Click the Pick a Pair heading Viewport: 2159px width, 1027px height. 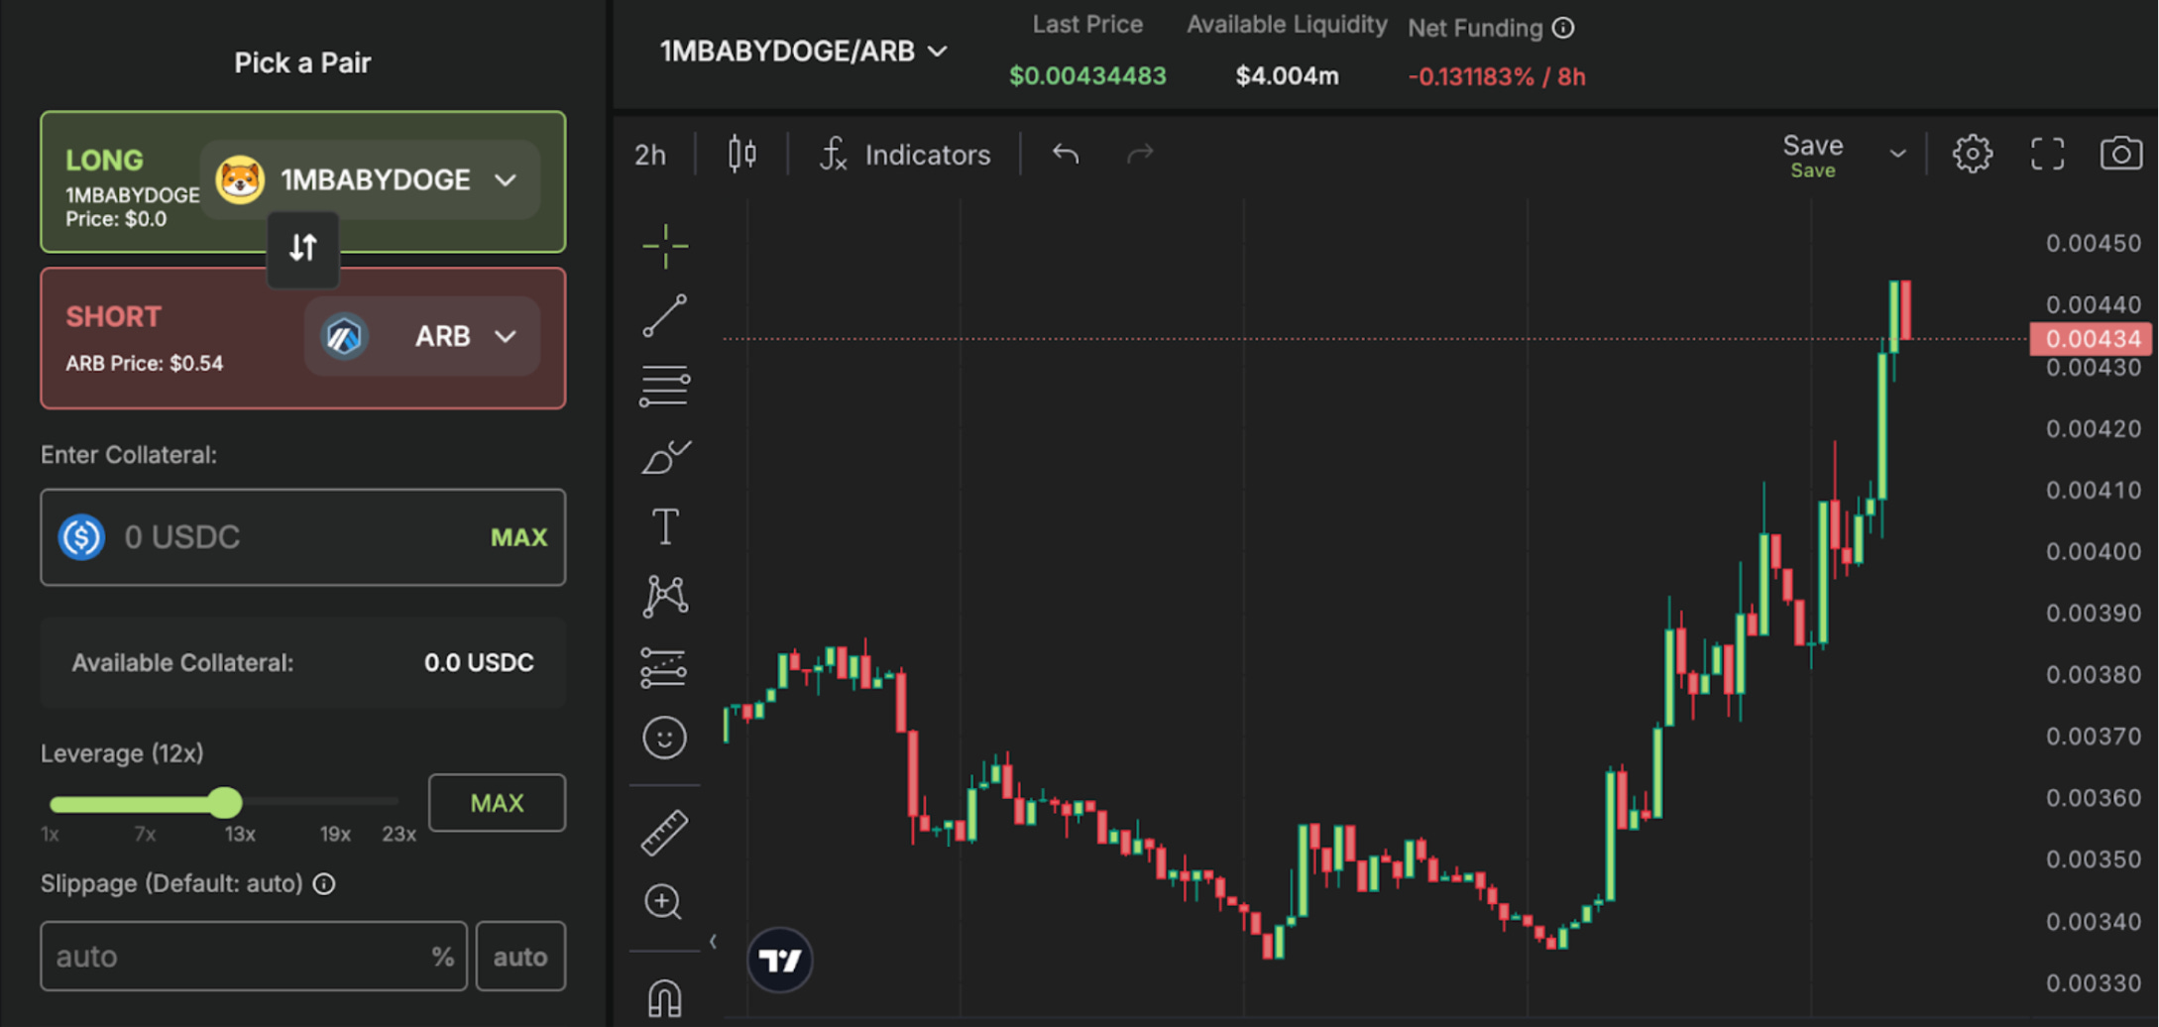coord(302,62)
